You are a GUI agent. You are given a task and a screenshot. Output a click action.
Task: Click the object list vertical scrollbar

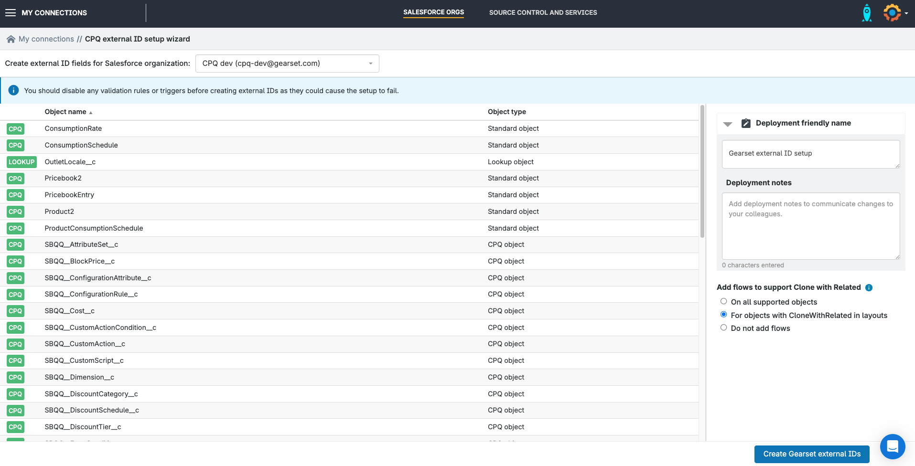pyautogui.click(x=702, y=172)
